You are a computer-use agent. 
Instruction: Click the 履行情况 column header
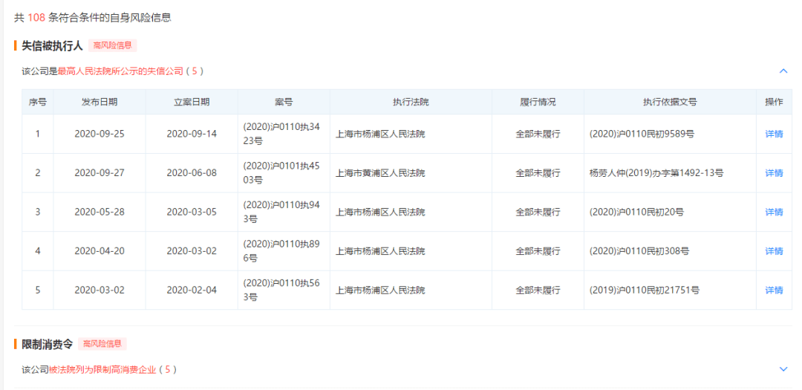(x=538, y=102)
